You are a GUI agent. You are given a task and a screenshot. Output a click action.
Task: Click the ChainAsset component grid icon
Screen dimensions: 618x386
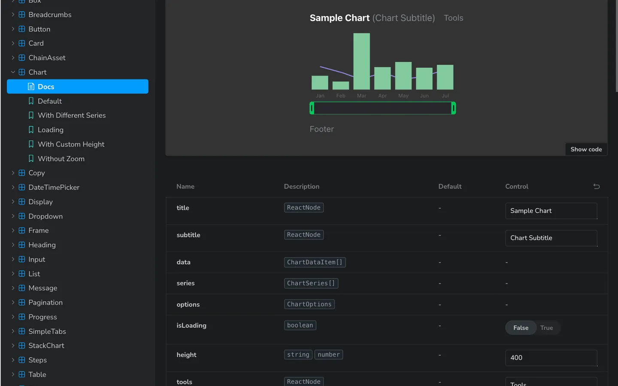coord(22,58)
